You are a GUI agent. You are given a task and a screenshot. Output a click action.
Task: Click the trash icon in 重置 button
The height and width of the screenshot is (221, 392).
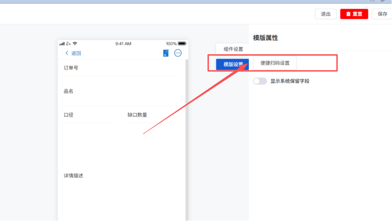point(348,14)
